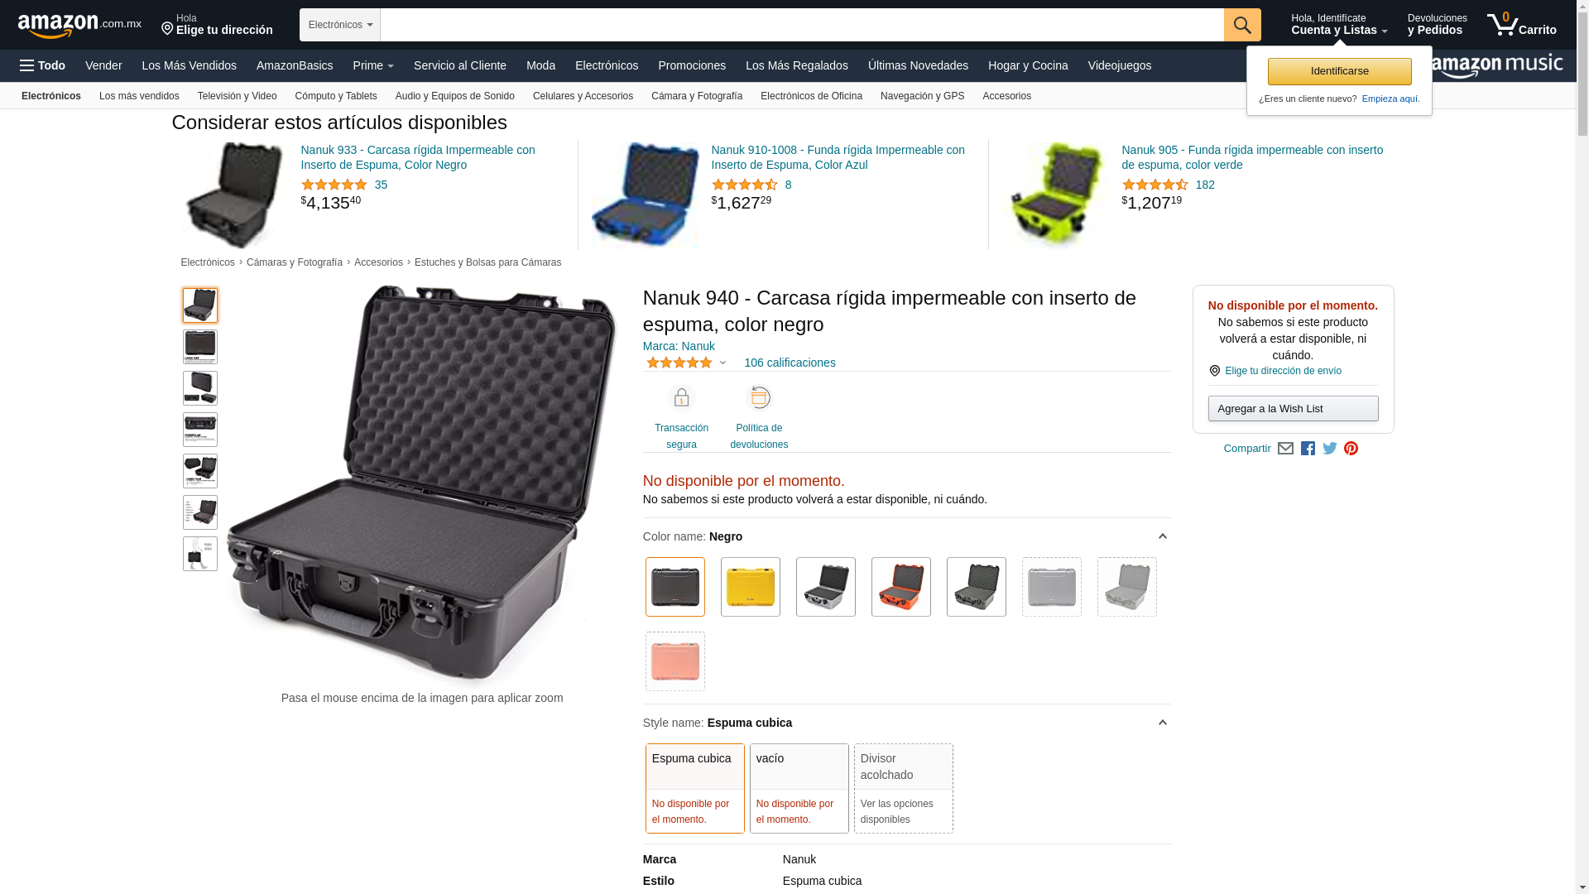Share product on Pinterest icon

coord(1351,449)
